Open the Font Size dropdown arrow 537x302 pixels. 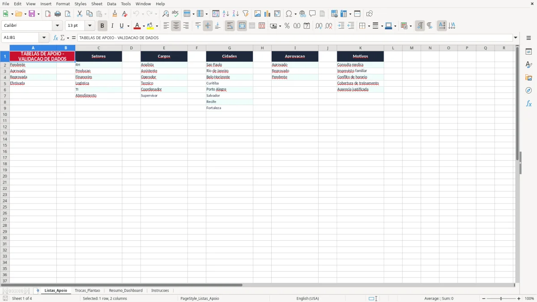pos(89,26)
